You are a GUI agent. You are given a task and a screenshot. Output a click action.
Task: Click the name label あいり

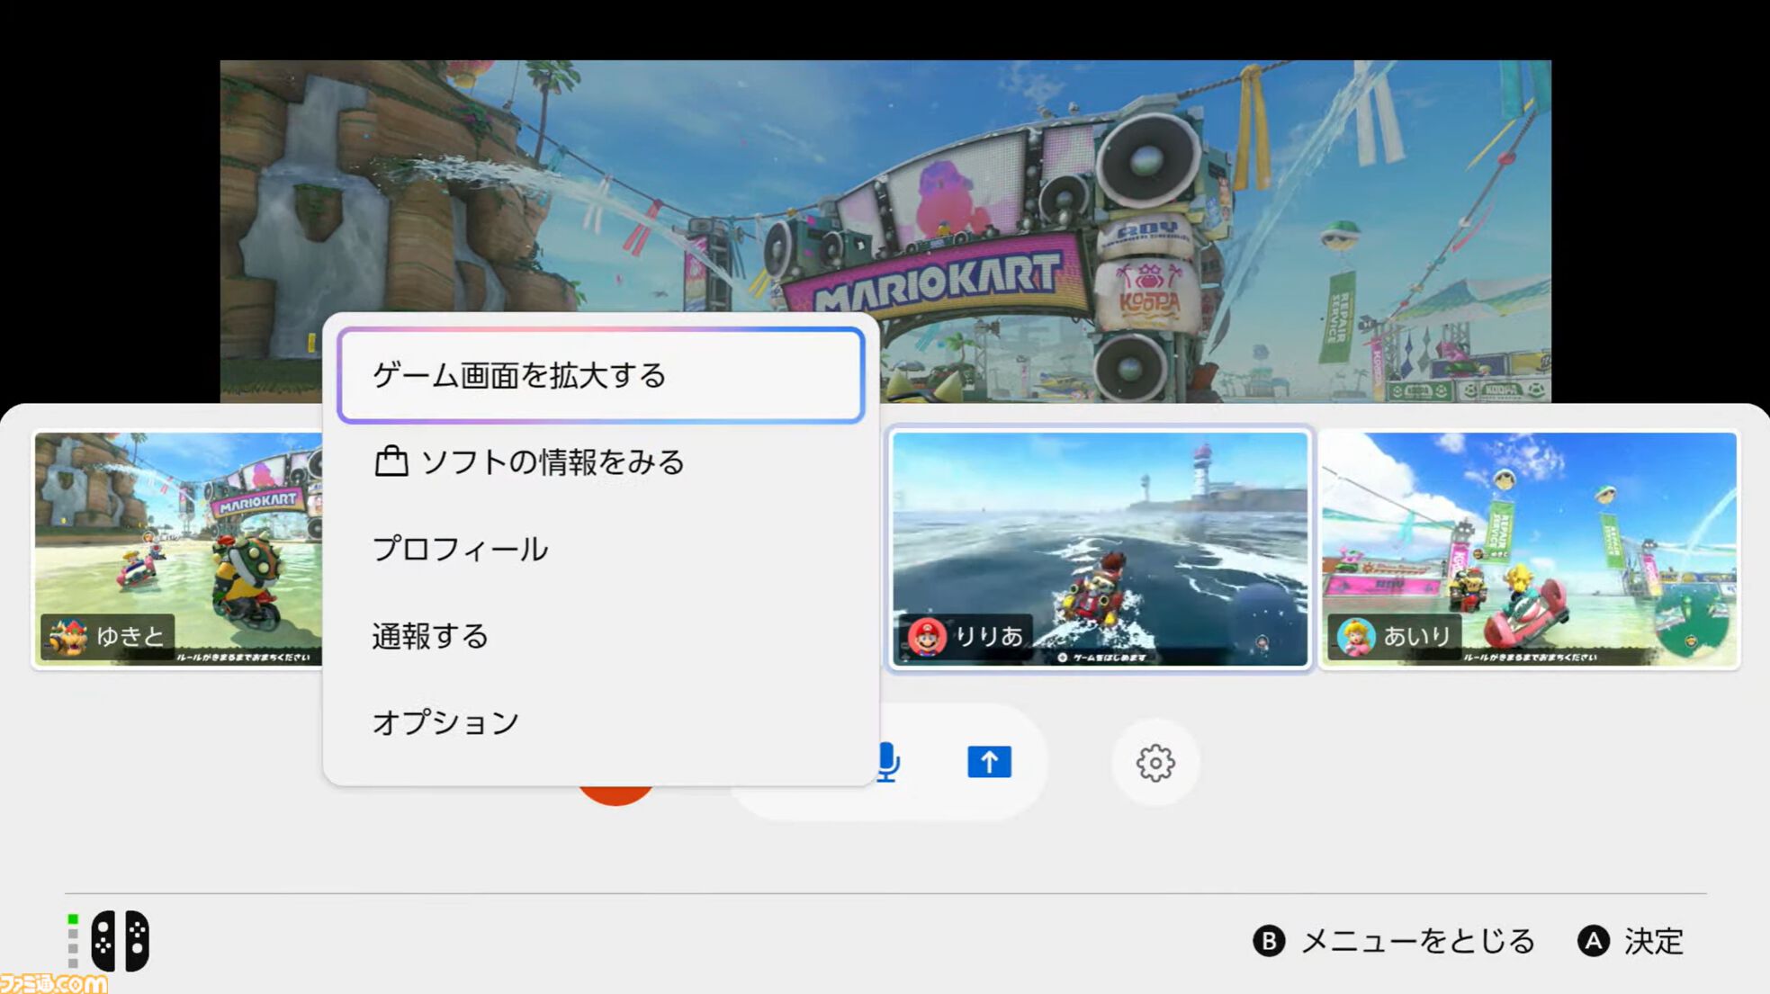point(1417,637)
